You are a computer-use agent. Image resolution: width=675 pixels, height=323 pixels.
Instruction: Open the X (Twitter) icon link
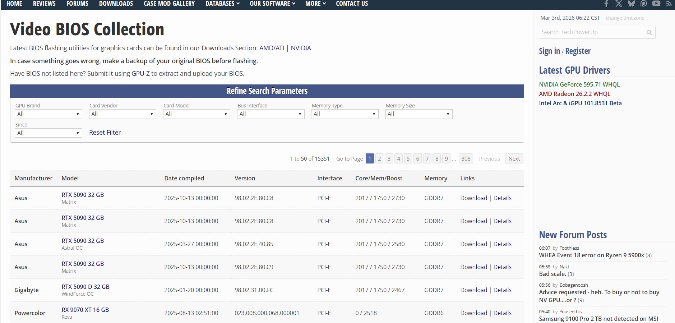pos(619,4)
